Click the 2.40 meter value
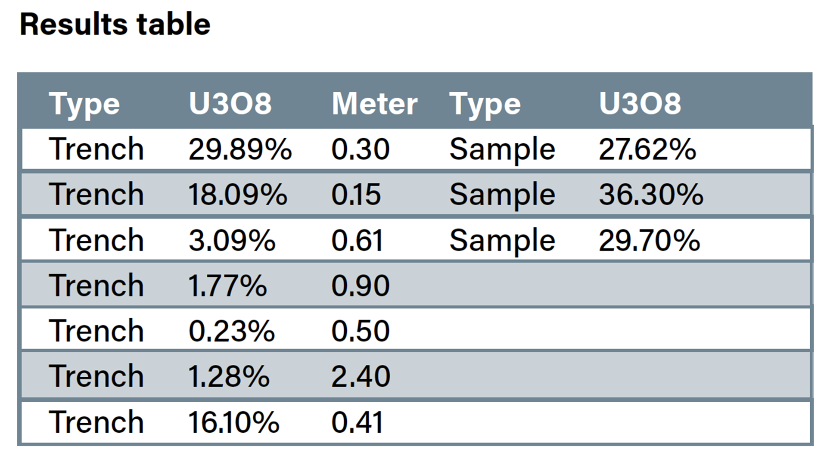This screenshot has width=827, height=465. pos(361,376)
